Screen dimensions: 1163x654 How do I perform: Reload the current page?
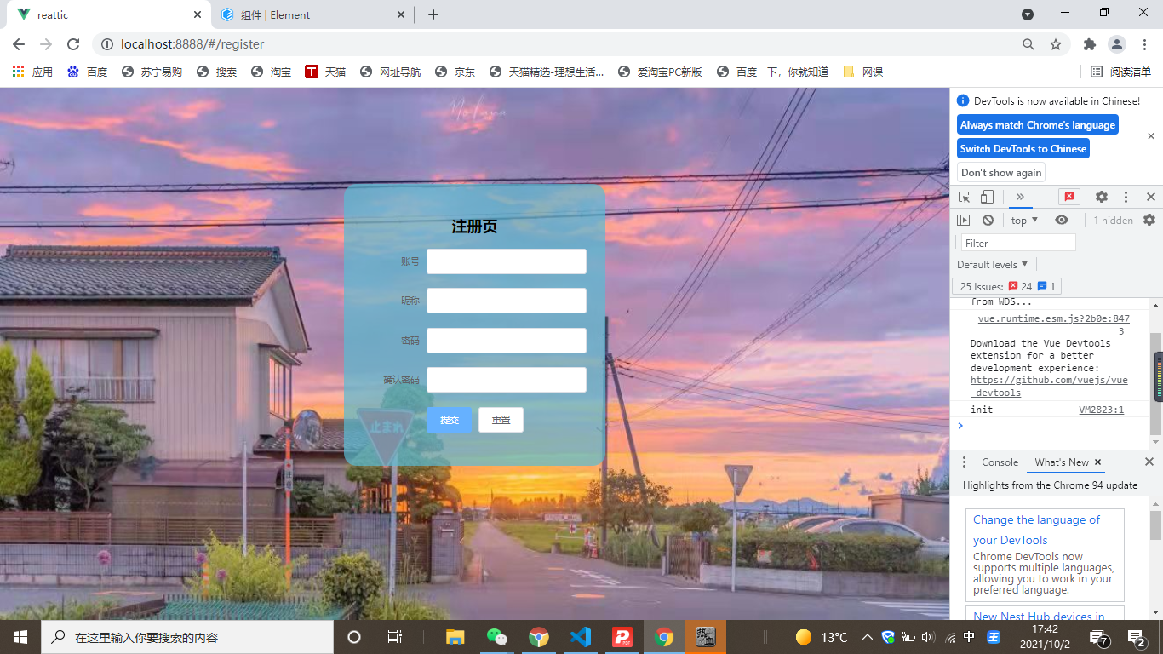[x=73, y=44]
